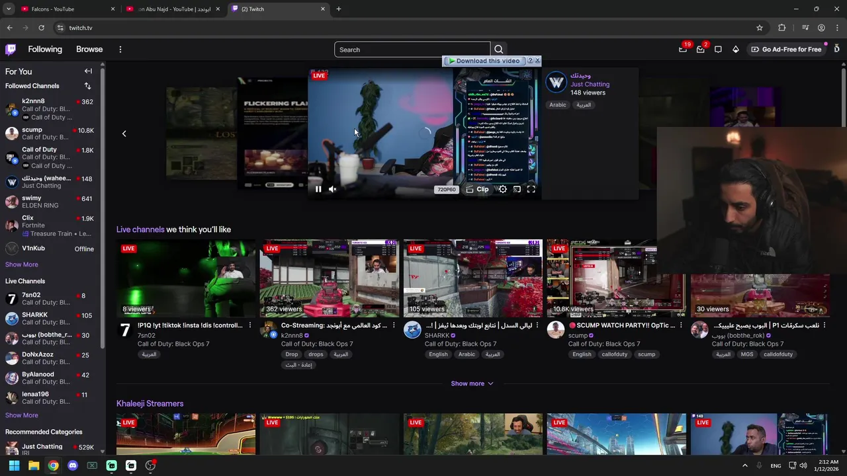Open the player settings gear
The image size is (847, 476).
503,190
